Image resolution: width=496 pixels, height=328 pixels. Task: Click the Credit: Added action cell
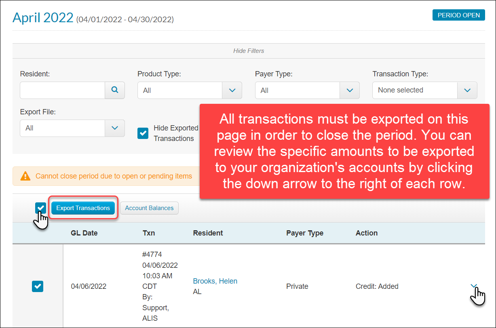coord(377,286)
